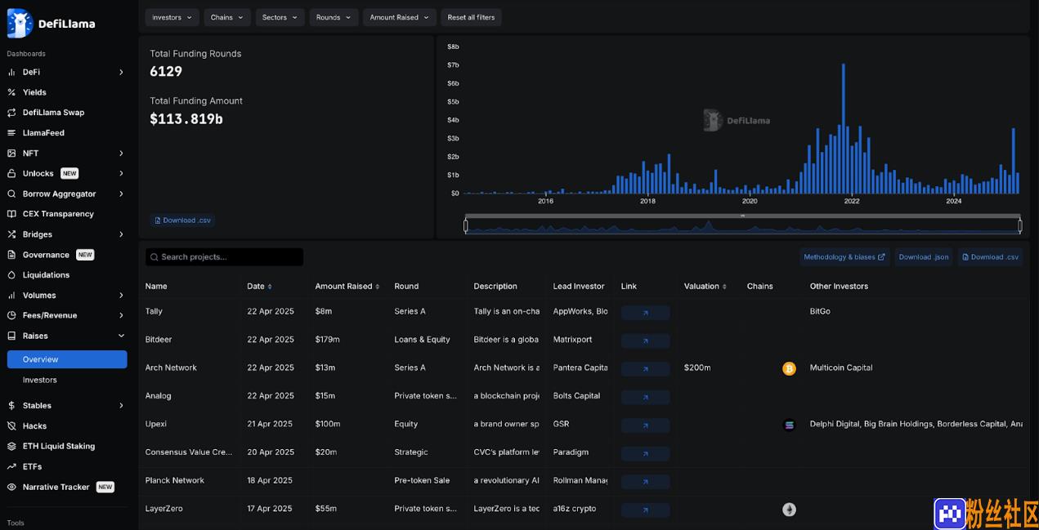This screenshot has width=1039, height=530.
Task: Click the LlamaFeed list icon
Action: click(11, 133)
